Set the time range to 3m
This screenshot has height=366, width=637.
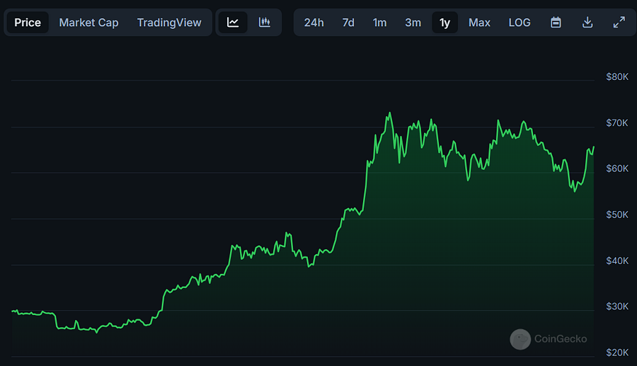click(x=413, y=23)
